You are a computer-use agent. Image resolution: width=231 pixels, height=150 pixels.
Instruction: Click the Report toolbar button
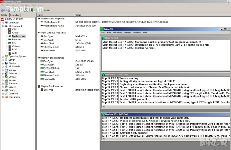coord(46,10)
